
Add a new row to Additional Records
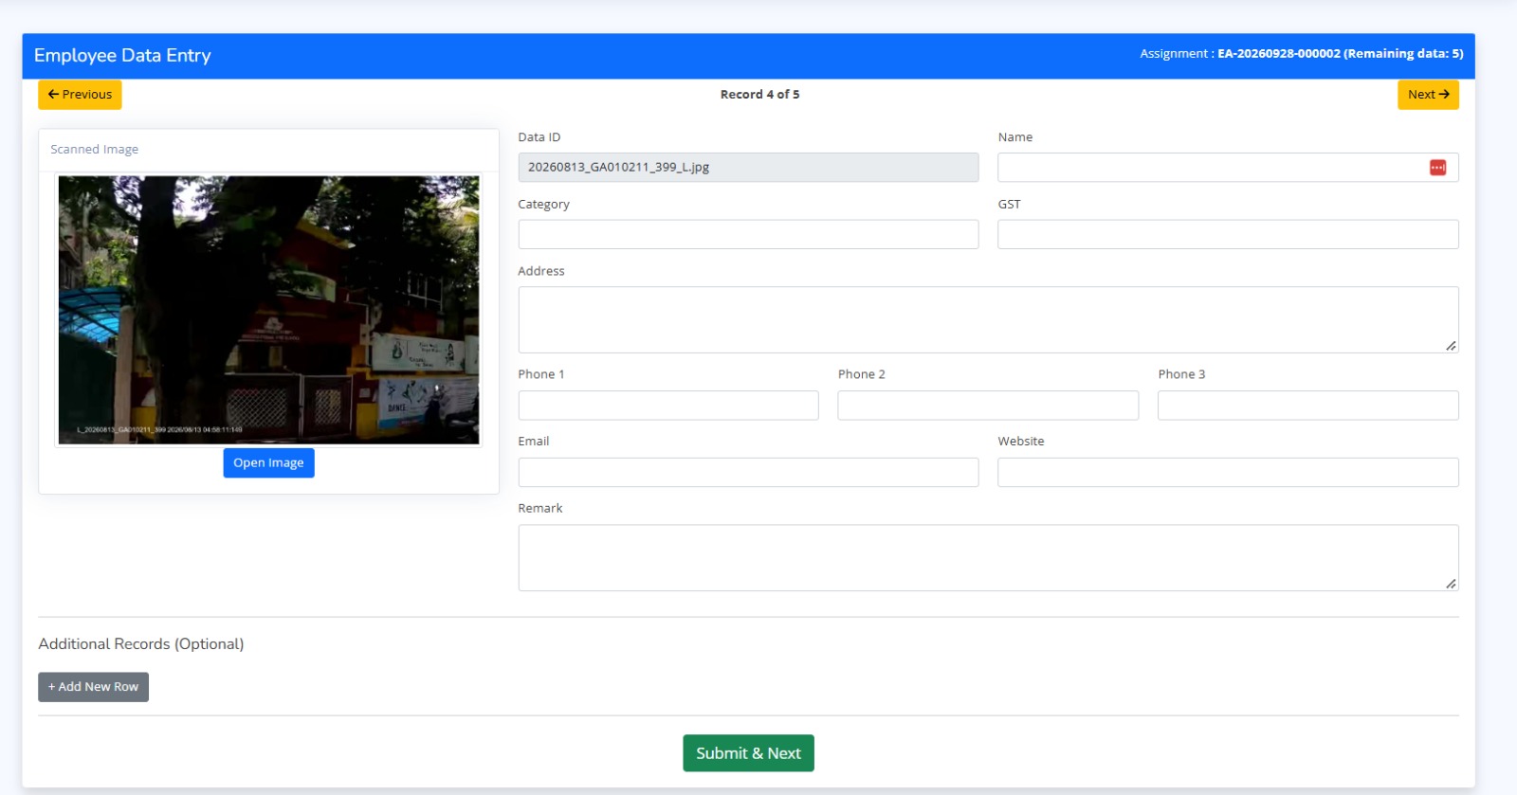93,687
